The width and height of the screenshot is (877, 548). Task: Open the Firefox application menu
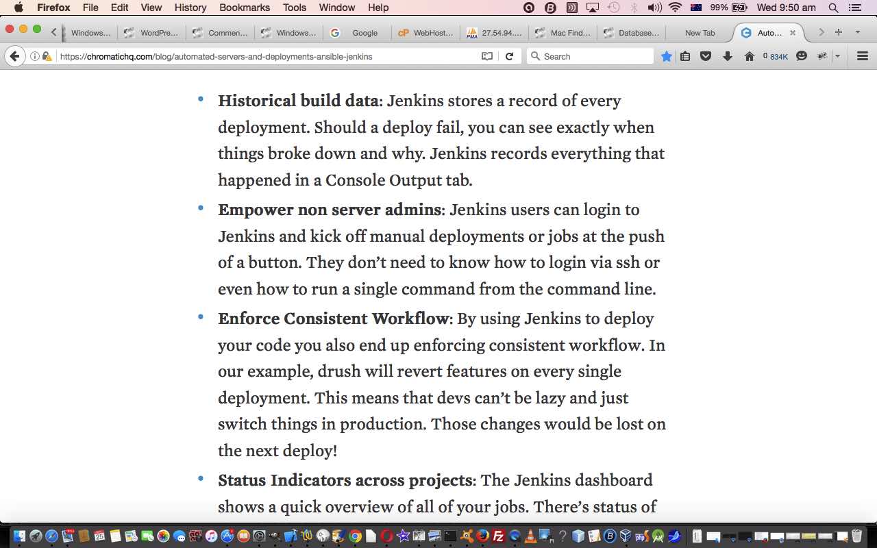(x=53, y=8)
